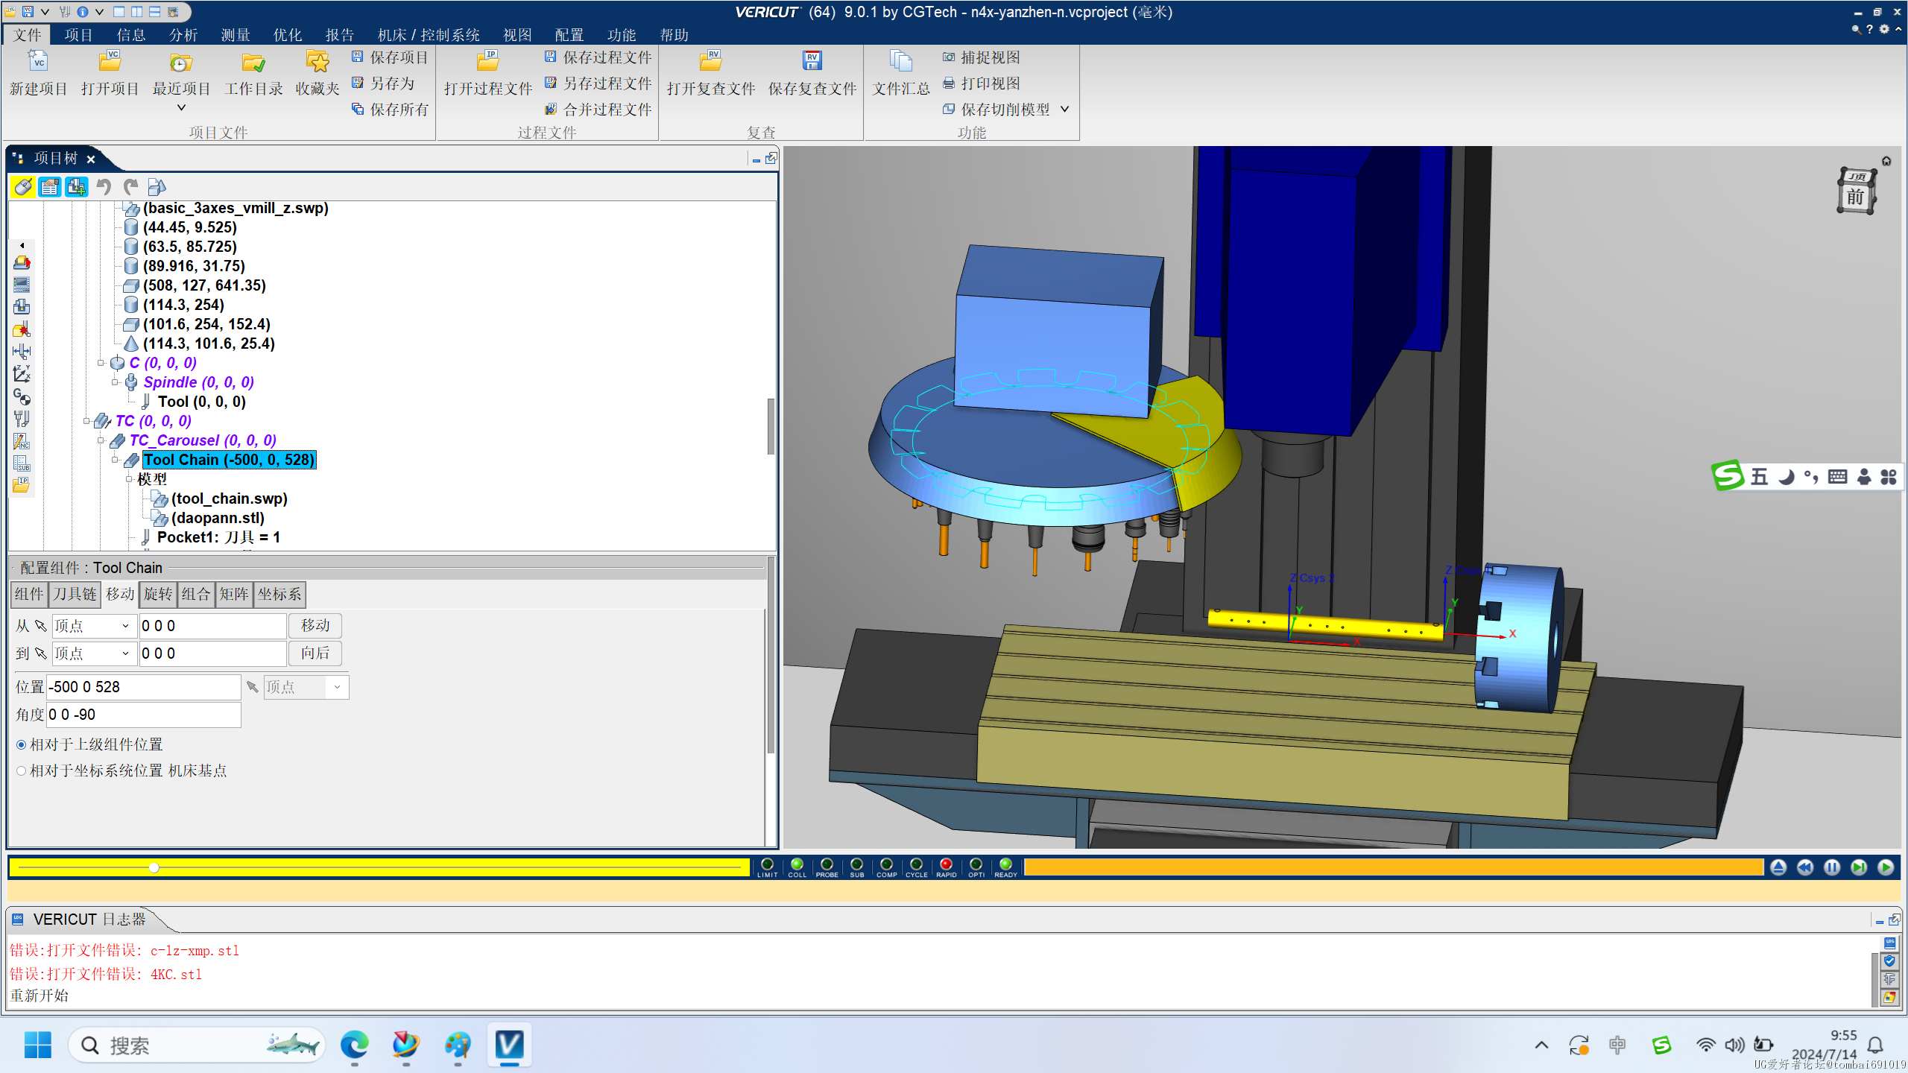Click the NC subroutines SUB icon in sidebar
The image size is (1908, 1073).
coord(22,463)
